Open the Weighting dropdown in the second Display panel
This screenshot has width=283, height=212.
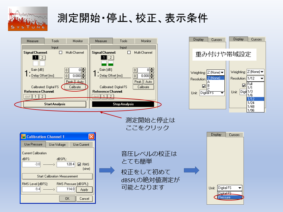(x=255, y=72)
